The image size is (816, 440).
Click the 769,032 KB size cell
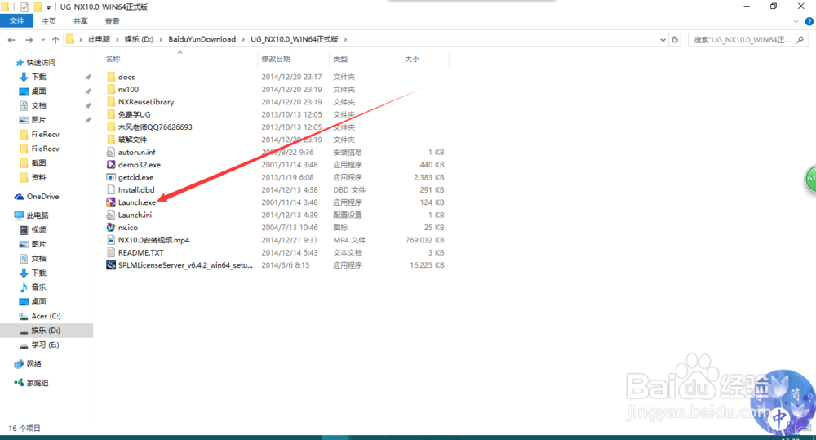(424, 240)
